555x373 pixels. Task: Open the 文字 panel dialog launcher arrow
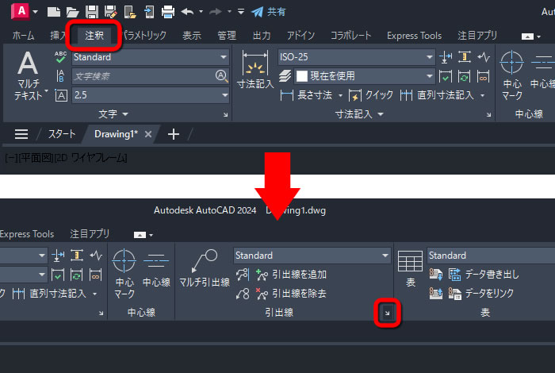[x=225, y=115]
